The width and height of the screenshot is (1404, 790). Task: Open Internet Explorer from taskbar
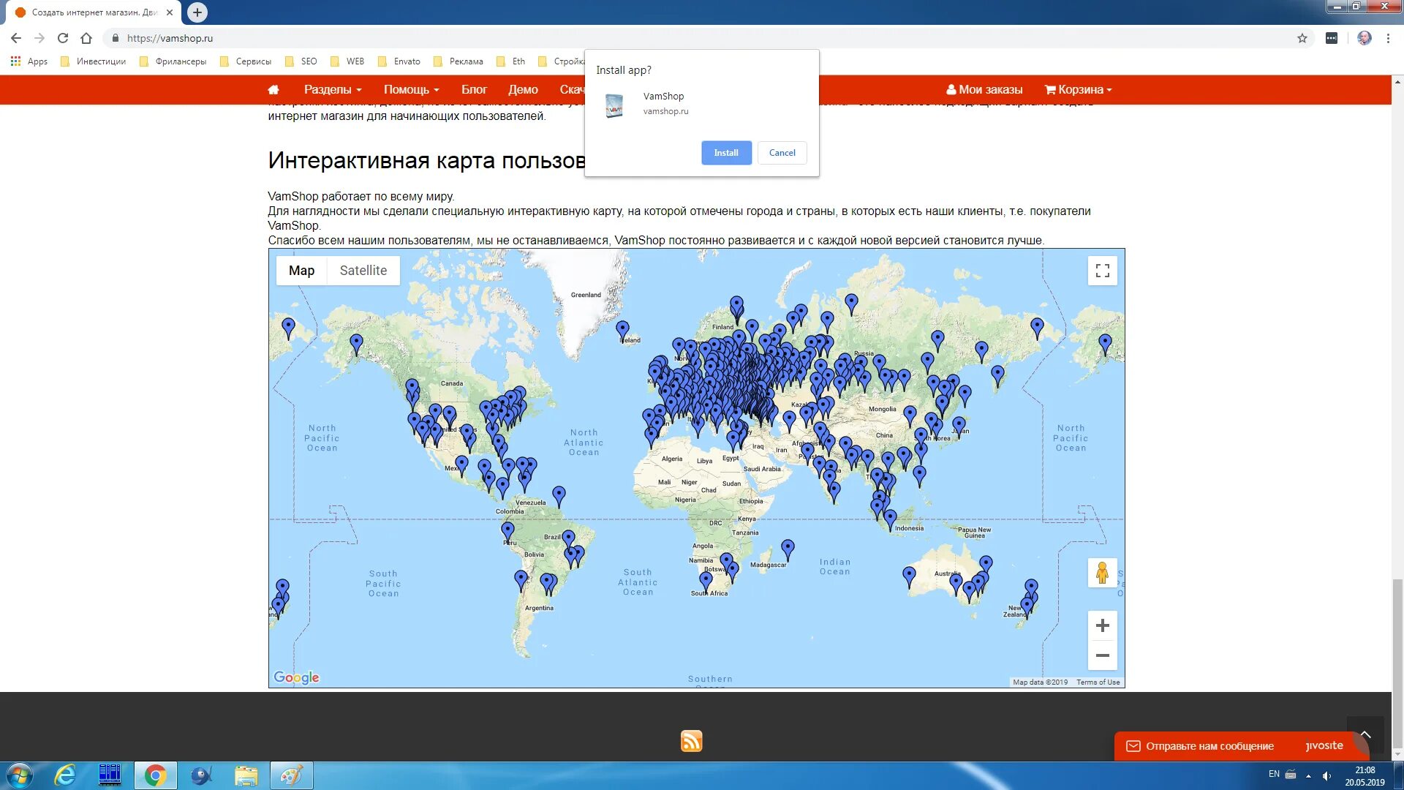(66, 775)
